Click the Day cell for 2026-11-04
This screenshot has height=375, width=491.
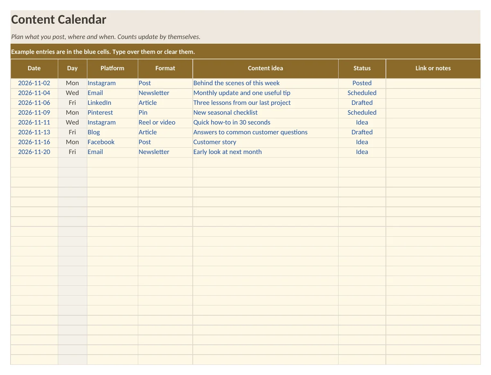click(x=72, y=93)
